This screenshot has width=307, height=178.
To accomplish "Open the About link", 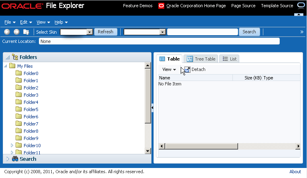I will (x=295, y=172).
